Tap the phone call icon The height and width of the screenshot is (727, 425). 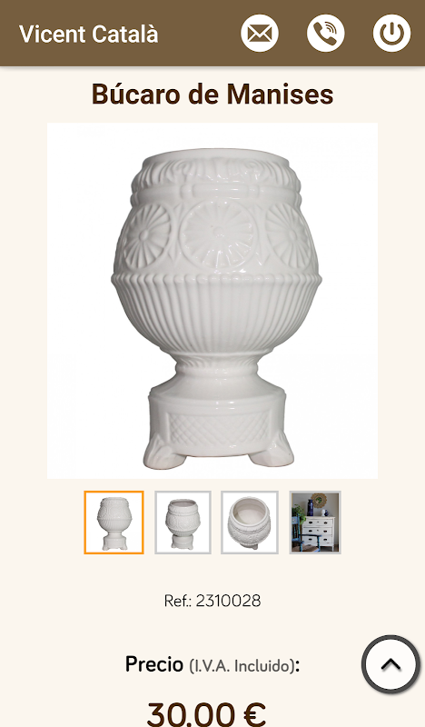pos(326,34)
